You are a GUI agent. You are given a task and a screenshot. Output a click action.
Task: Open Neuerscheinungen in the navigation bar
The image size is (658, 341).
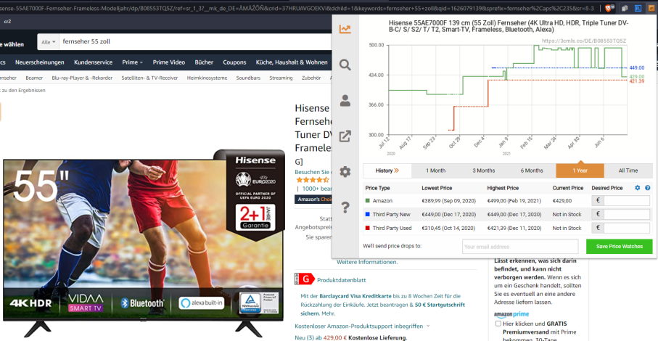click(x=39, y=62)
